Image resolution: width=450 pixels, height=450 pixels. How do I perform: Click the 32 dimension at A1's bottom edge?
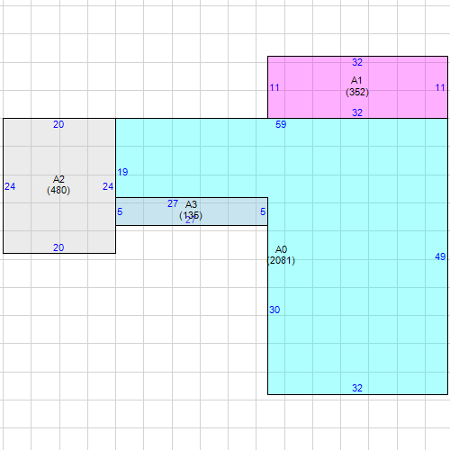pyautogui.click(x=357, y=112)
